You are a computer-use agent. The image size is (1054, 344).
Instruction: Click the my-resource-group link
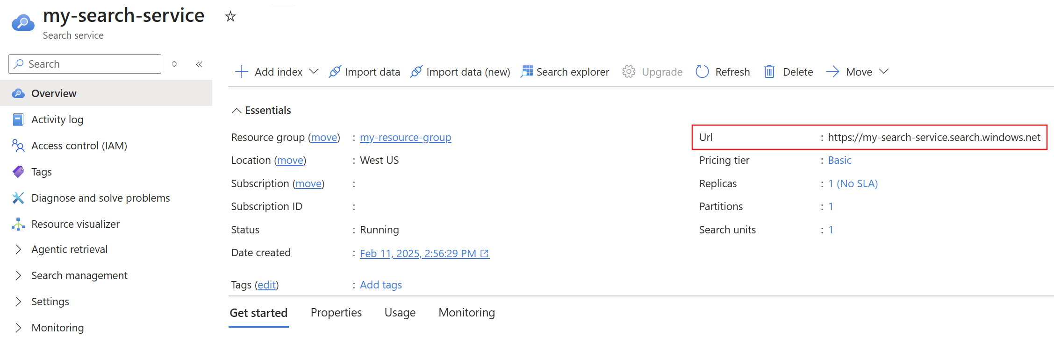coord(405,137)
